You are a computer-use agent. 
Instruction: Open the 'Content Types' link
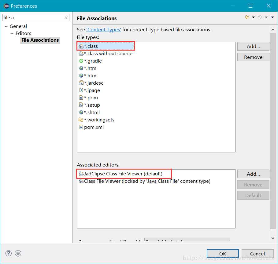pyautogui.click(x=104, y=30)
